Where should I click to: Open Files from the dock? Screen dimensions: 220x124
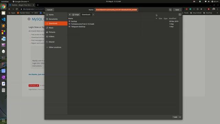click(x=3, y=13)
